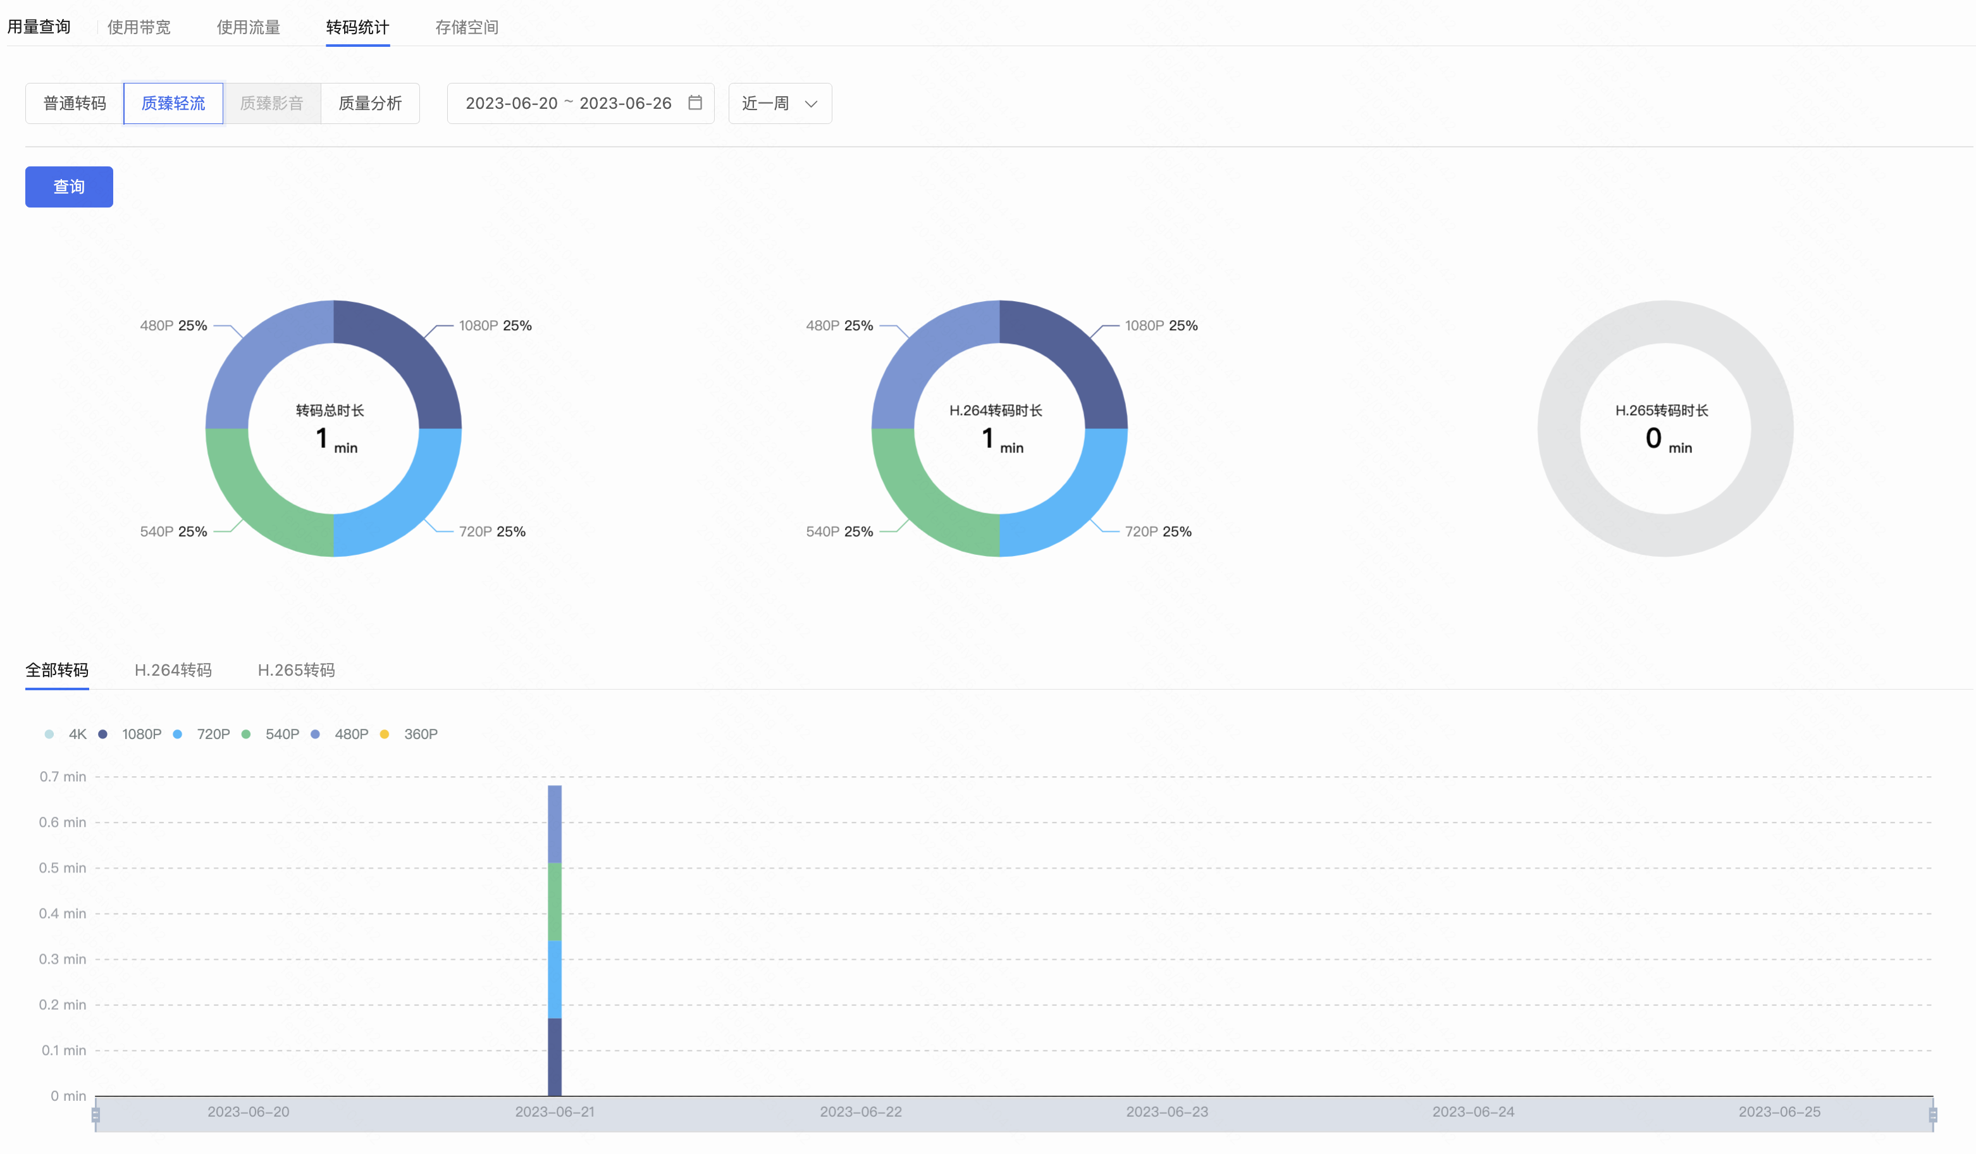The image size is (1976, 1154).
Task: Click the 1080P 25% label of 转码总时长 chart
Action: [495, 326]
